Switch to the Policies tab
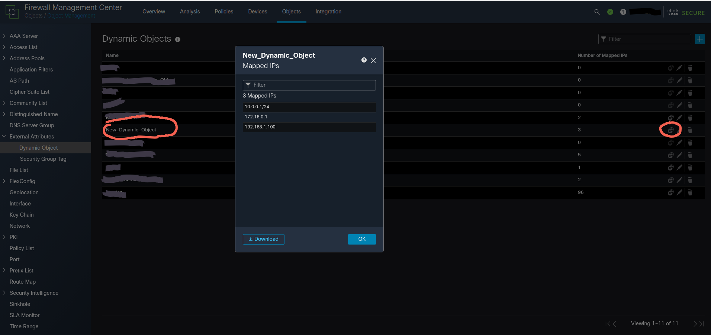The width and height of the screenshot is (711, 335). [224, 12]
